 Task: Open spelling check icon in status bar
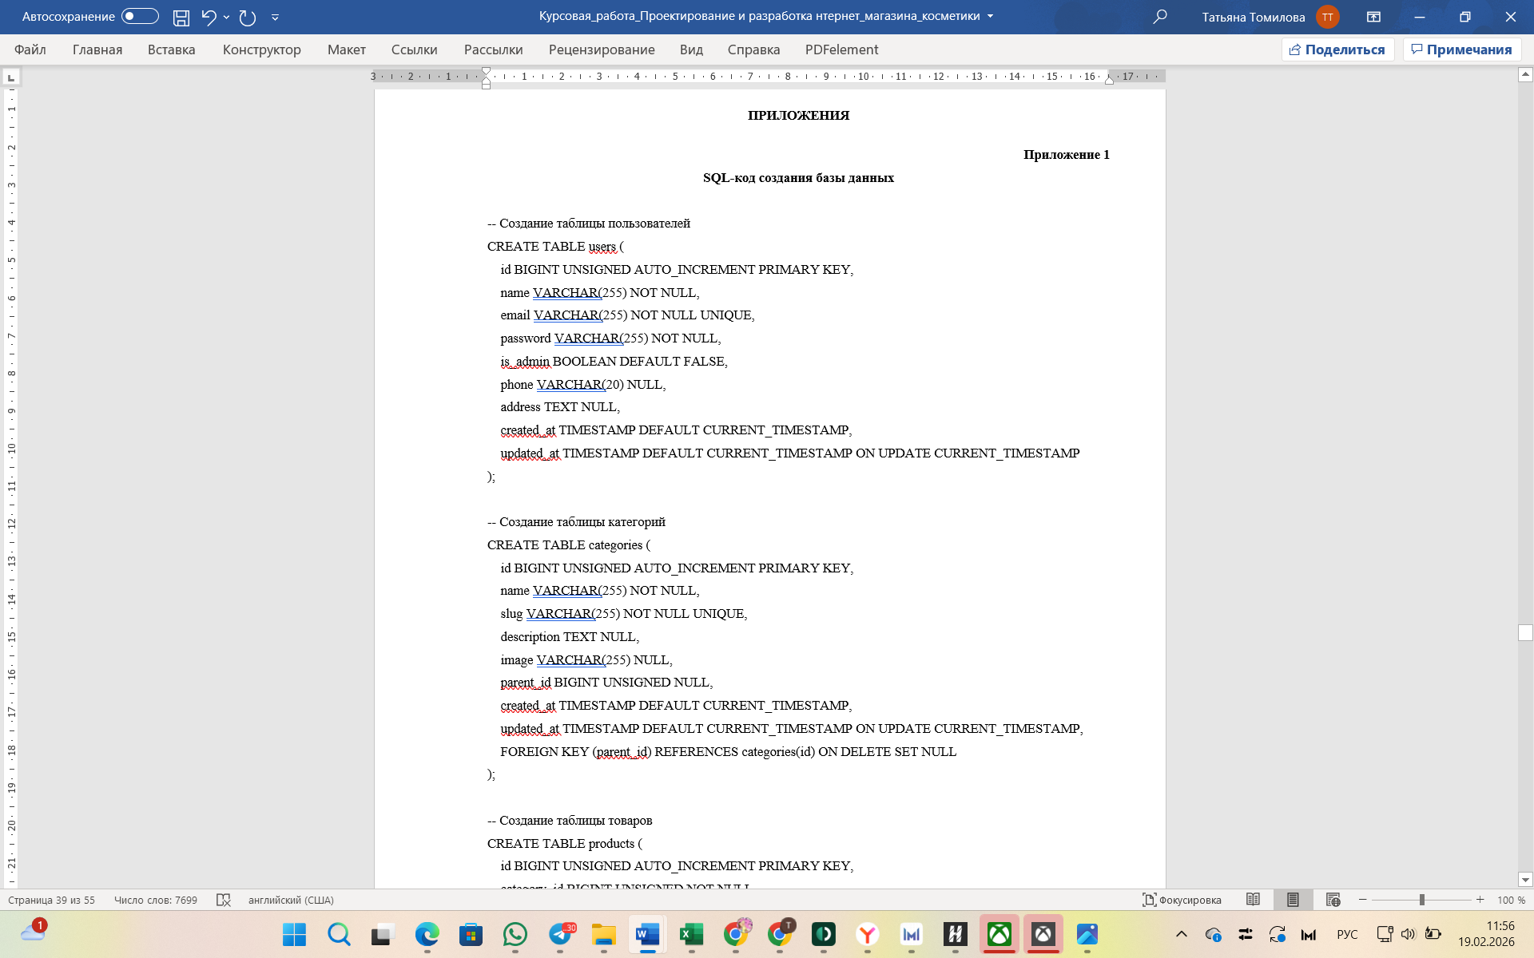[x=224, y=900]
